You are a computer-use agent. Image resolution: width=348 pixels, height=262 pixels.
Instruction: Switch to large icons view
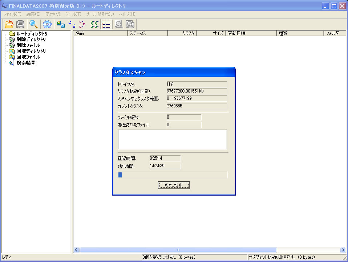tap(72, 24)
